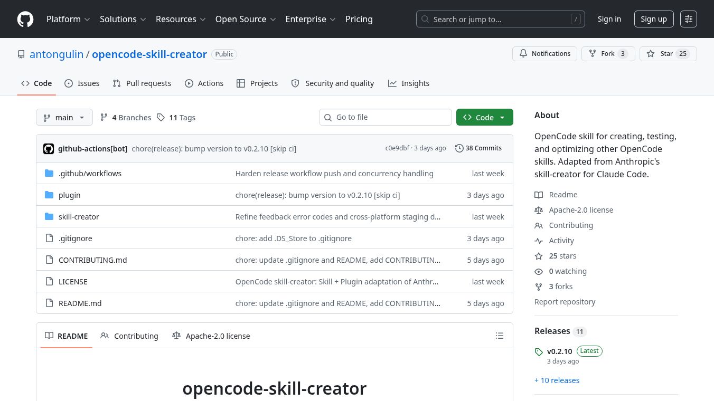The height and width of the screenshot is (401, 714).
Task: Open the green Code dropdown arrow
Action: pyautogui.click(x=502, y=117)
